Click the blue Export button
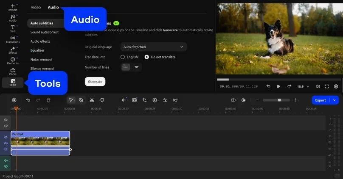 point(321,100)
